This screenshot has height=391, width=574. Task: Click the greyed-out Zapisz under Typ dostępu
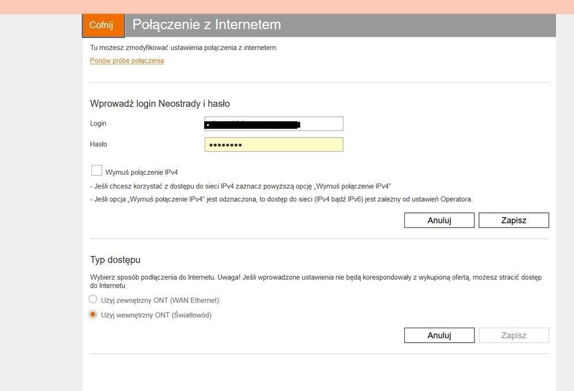click(513, 335)
